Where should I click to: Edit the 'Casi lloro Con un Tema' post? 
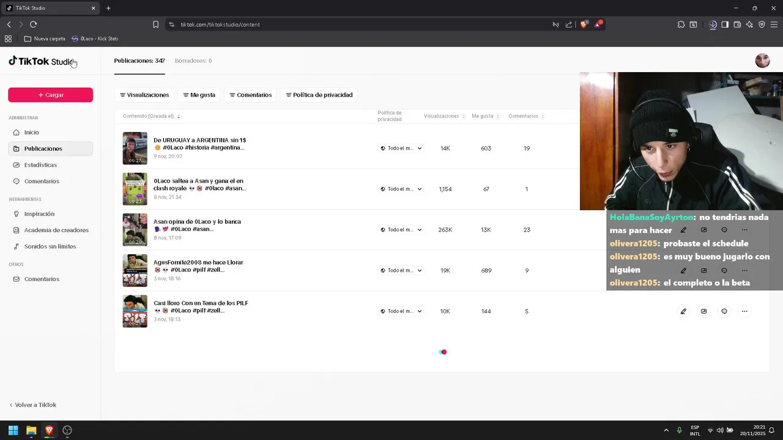click(x=683, y=311)
